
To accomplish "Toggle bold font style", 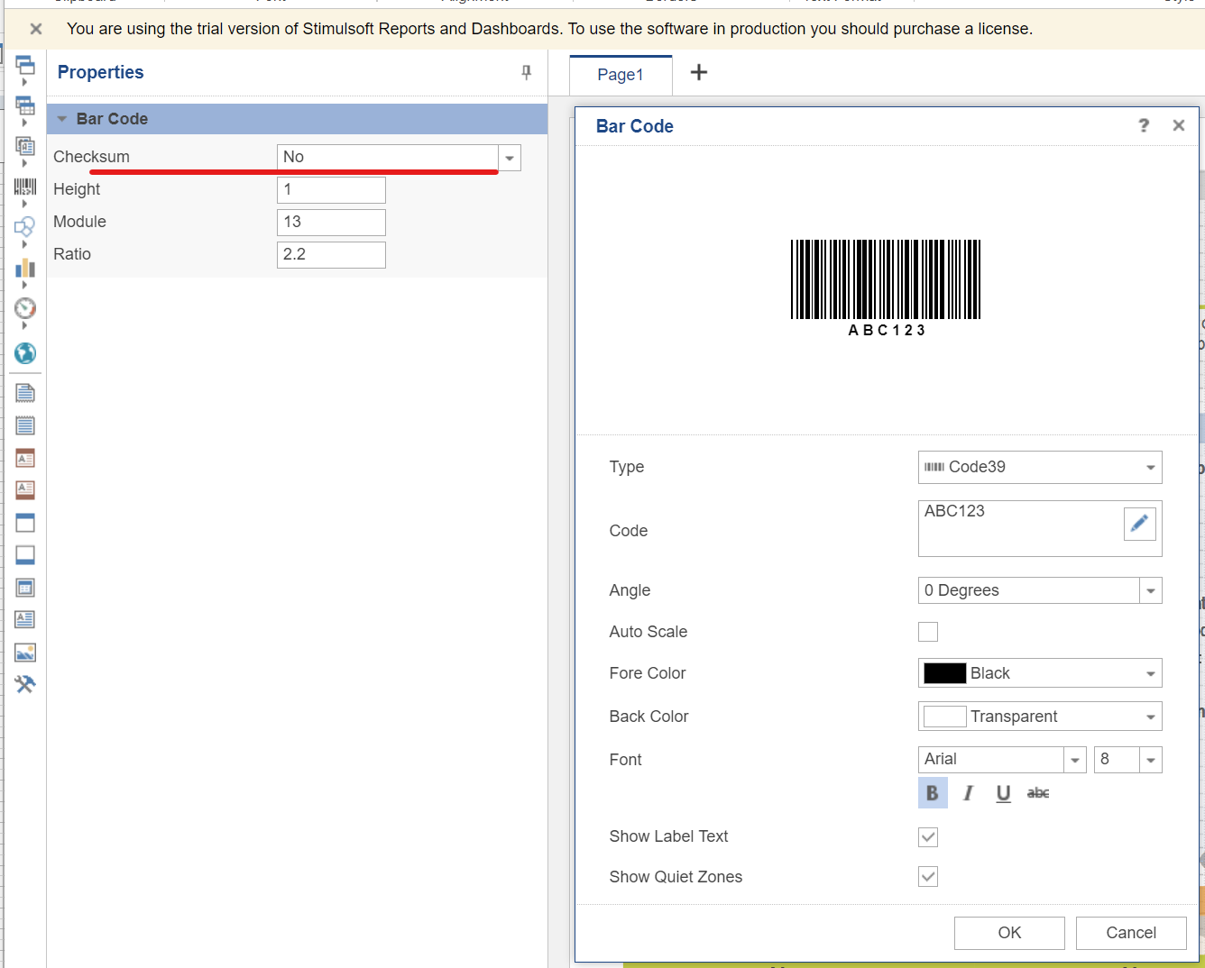I will click(933, 792).
